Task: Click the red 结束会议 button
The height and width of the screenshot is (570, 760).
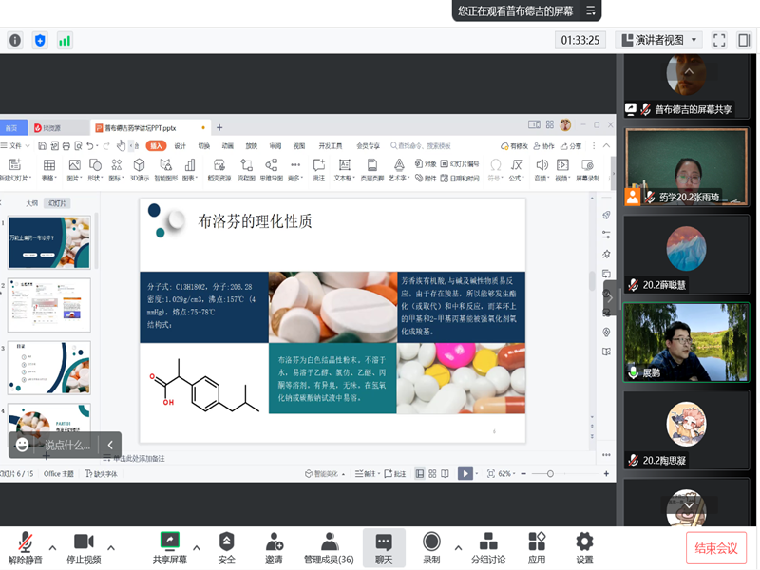Action: point(716,548)
